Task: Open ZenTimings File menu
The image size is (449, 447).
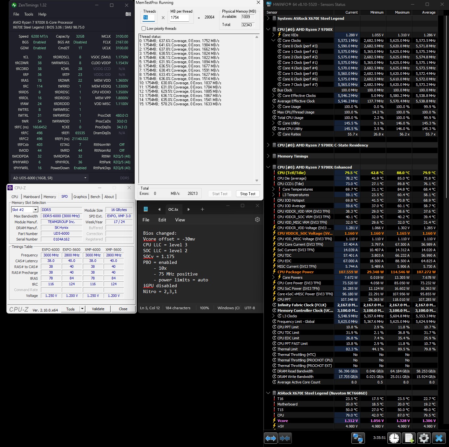Action: click(16, 14)
